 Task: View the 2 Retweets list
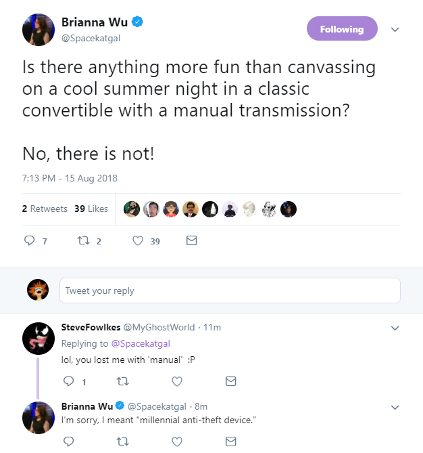[45, 209]
